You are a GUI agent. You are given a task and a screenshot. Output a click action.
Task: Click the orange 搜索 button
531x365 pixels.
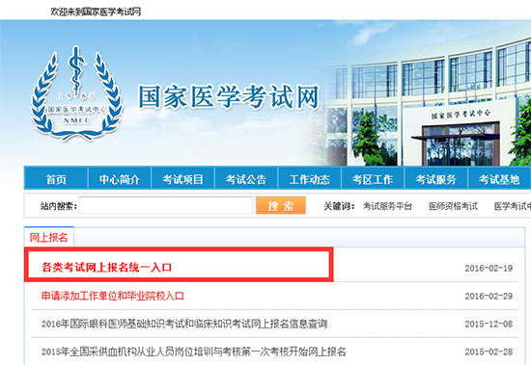(x=281, y=205)
